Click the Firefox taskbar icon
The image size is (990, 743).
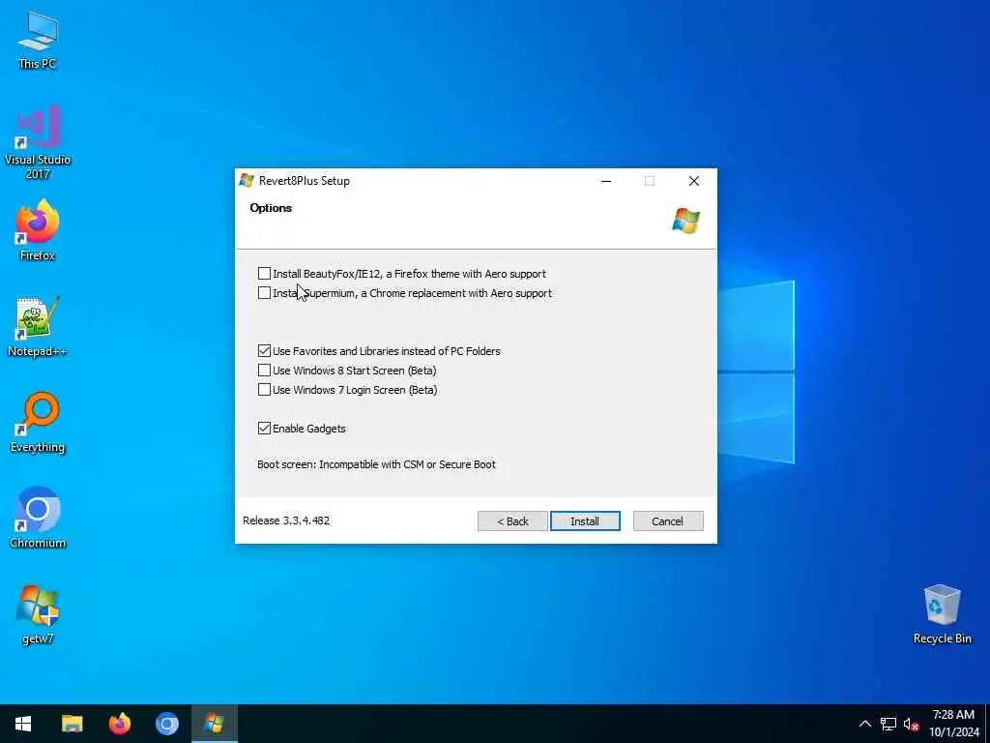tap(119, 724)
